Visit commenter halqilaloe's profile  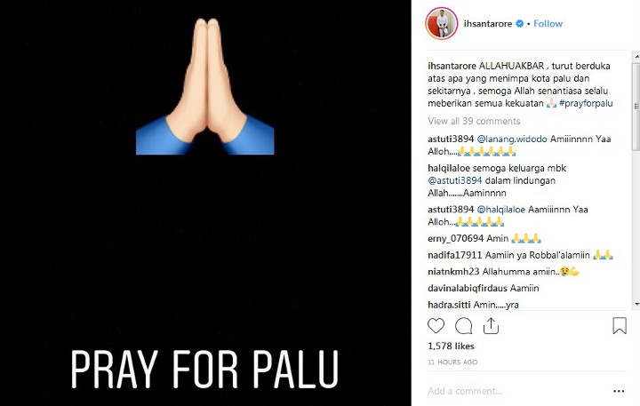coord(449,168)
